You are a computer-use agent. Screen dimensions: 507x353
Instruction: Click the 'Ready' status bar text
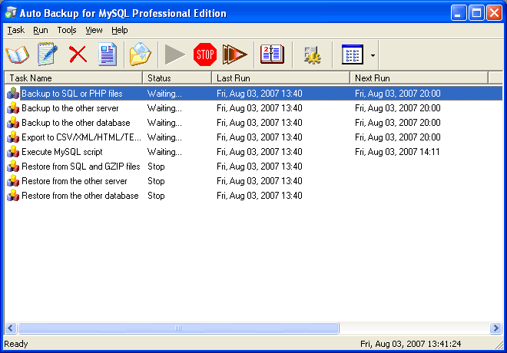pyautogui.click(x=16, y=344)
